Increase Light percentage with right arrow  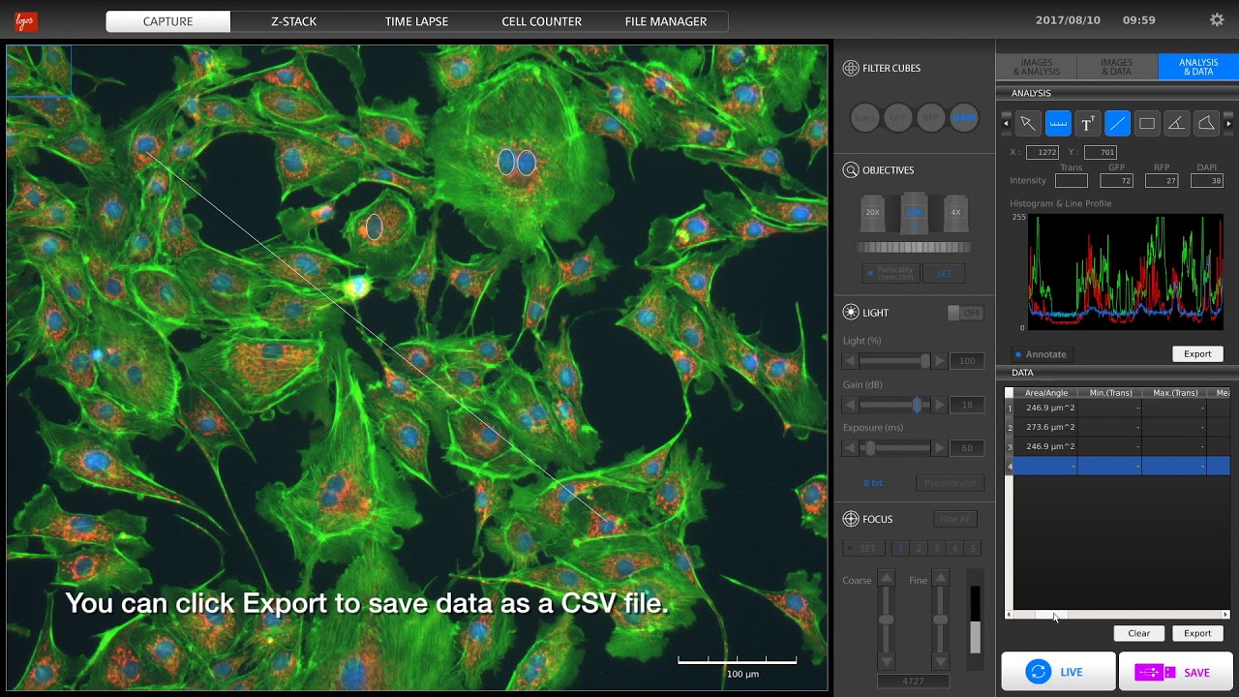coord(939,361)
